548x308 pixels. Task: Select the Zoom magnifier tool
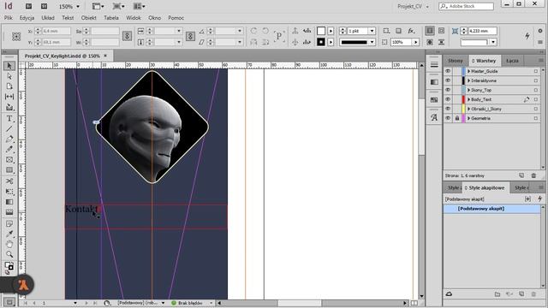pyautogui.click(x=9, y=254)
